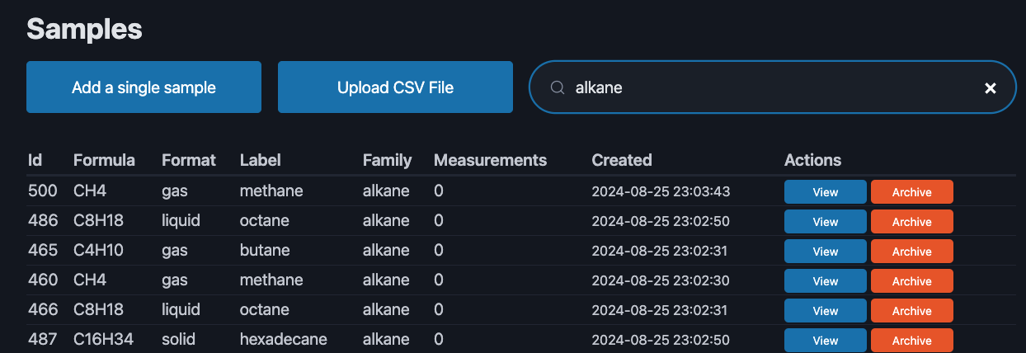Archive sample 460 methane

[x=911, y=281]
